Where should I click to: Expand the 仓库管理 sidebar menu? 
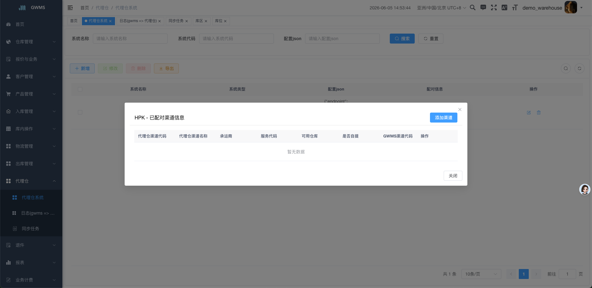(x=31, y=42)
